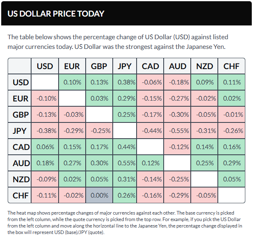Click the AUD/GBP cell showing 0.30%
This screenshot has width=253, height=236.
pos(99,163)
